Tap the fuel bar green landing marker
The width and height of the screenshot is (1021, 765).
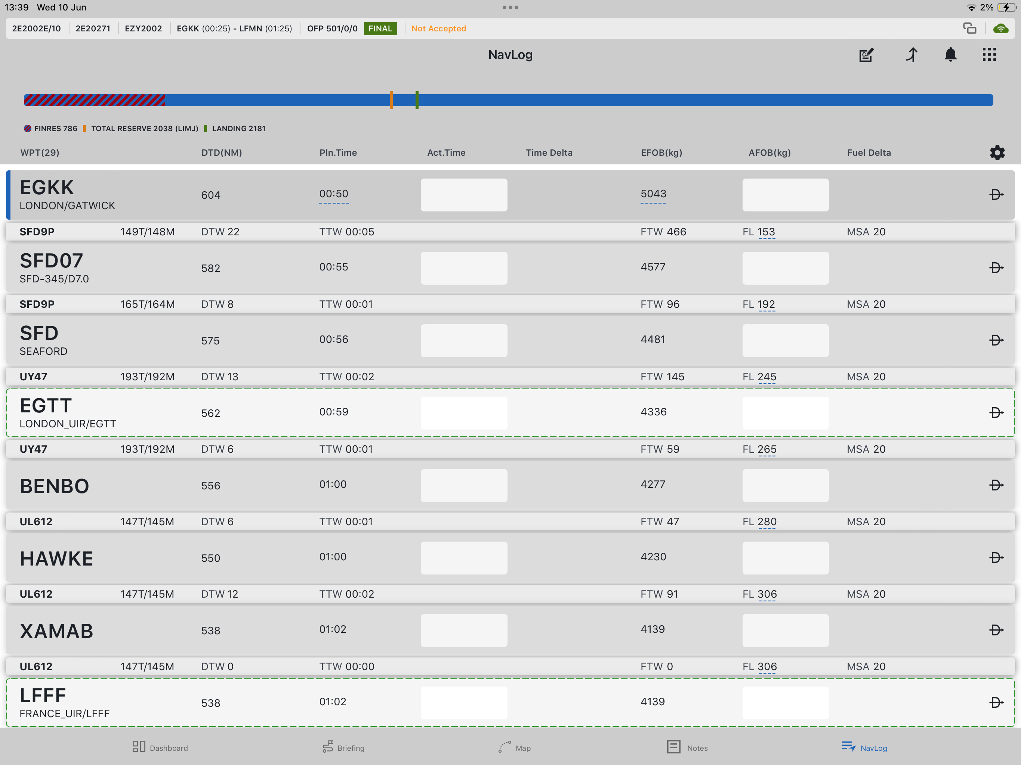tap(417, 100)
